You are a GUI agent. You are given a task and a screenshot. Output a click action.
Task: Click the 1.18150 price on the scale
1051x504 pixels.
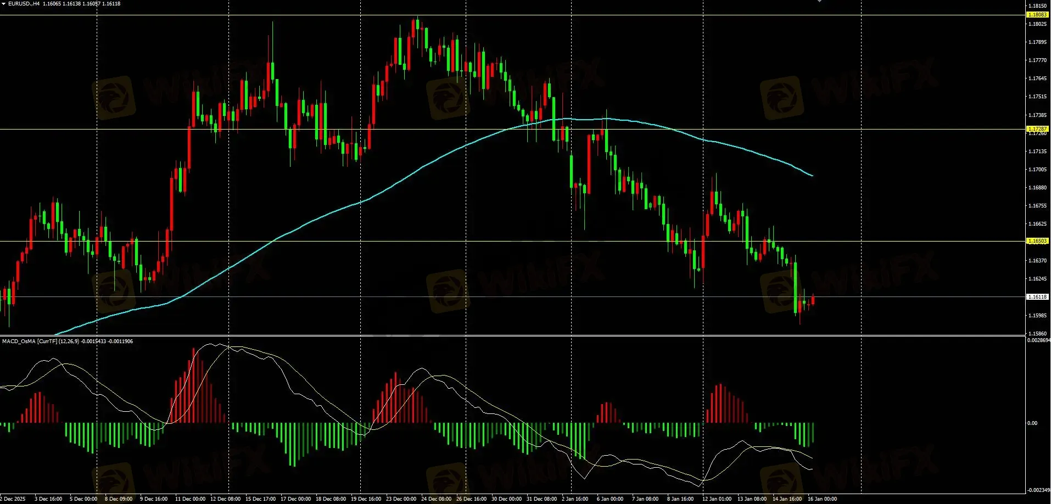click(1037, 6)
